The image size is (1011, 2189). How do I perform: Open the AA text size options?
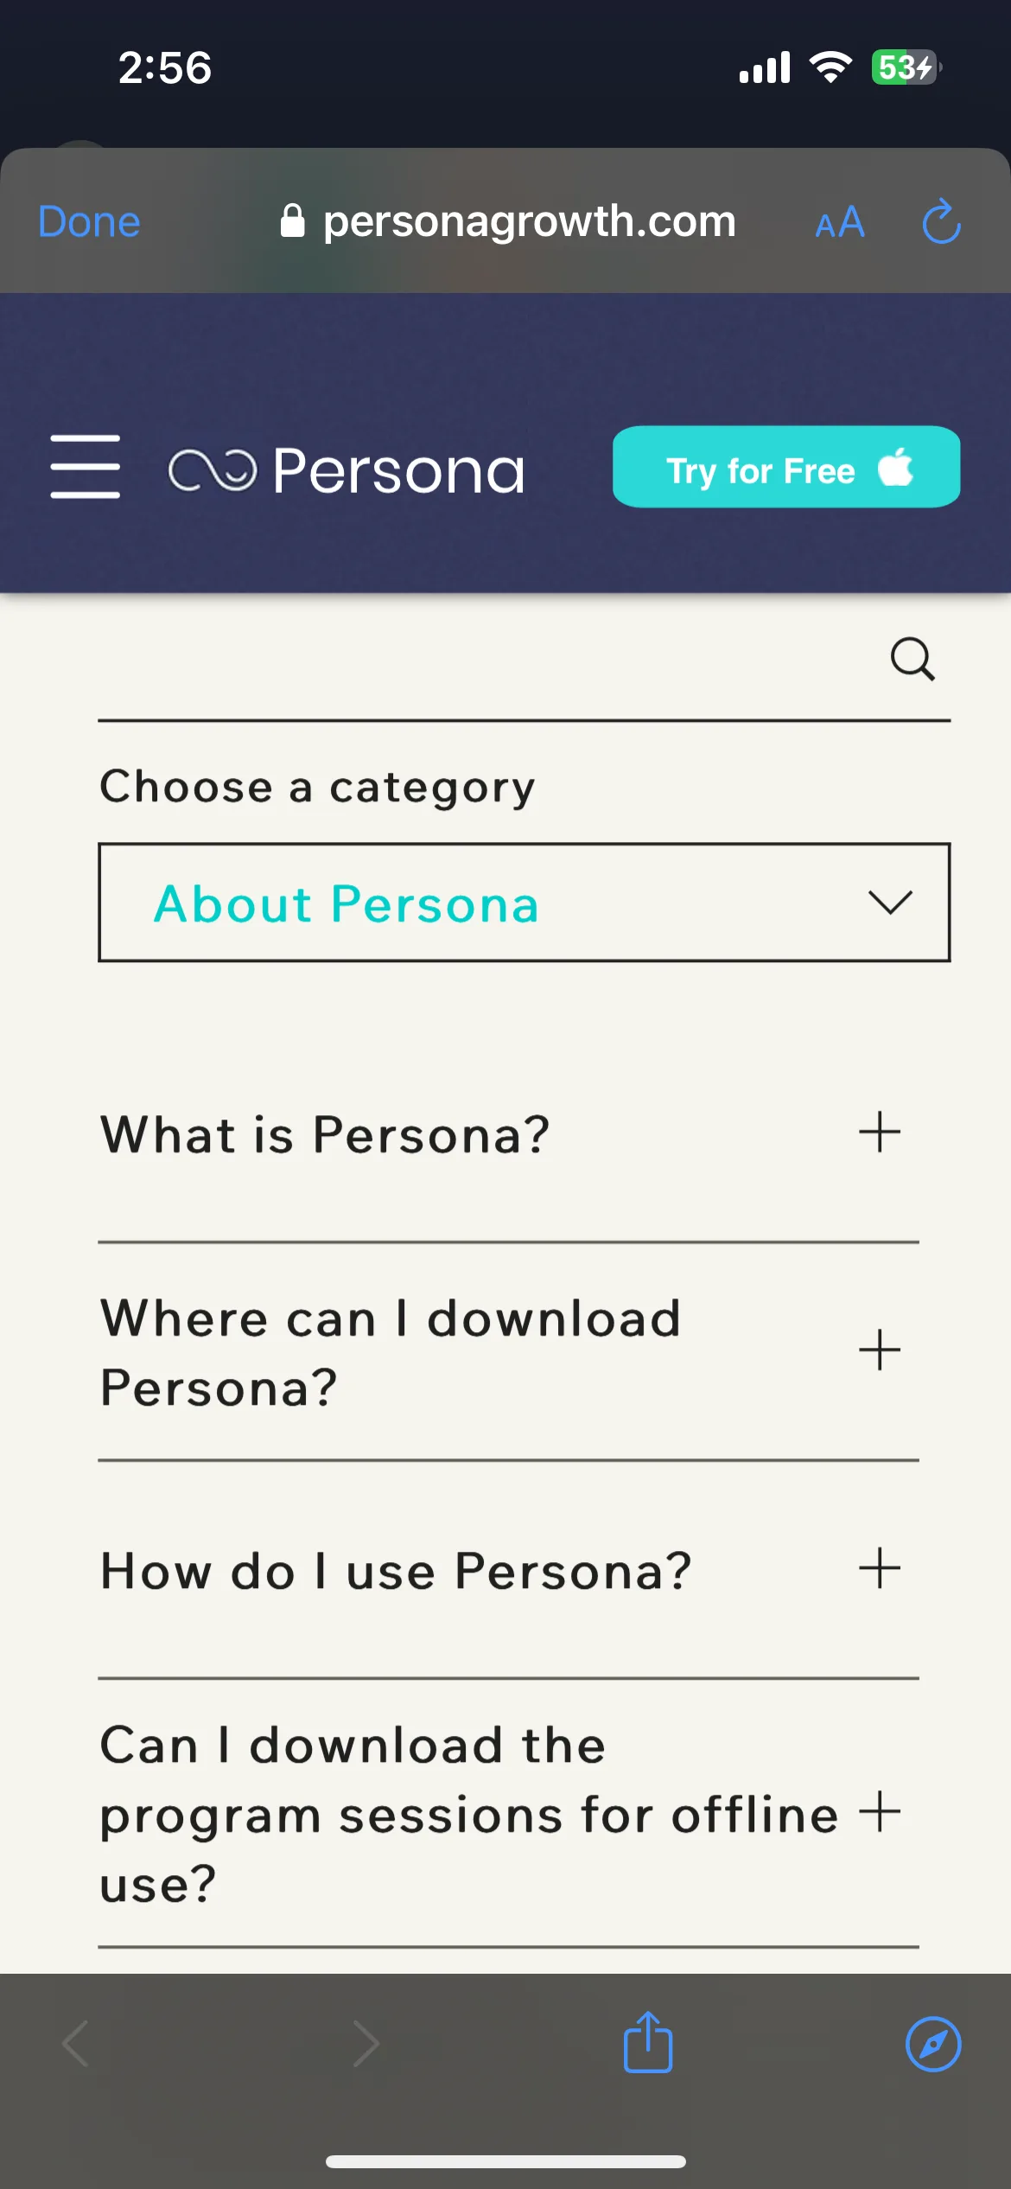840,222
